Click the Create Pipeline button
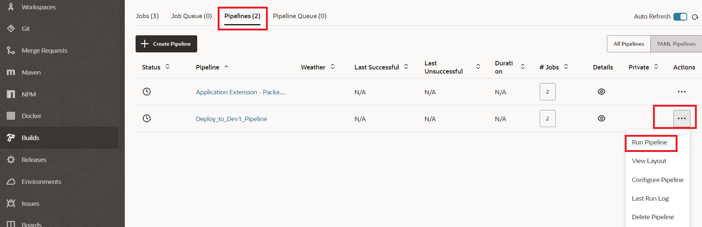 [166, 44]
